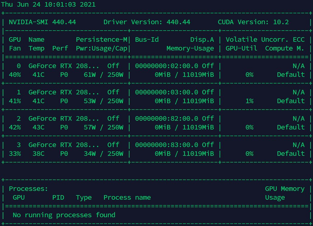The width and height of the screenshot is (313, 226).
Task: Click the Compute M. Default mode for GPU 1
Action: point(291,101)
